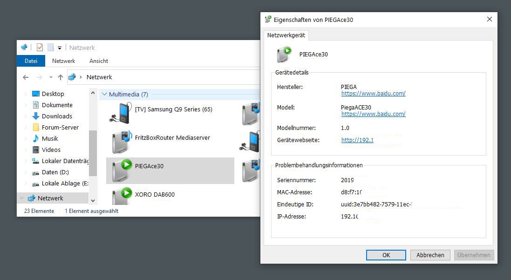Select the XORO DAB600 device icon
Screen dimensions: 511x280
click(x=121, y=197)
